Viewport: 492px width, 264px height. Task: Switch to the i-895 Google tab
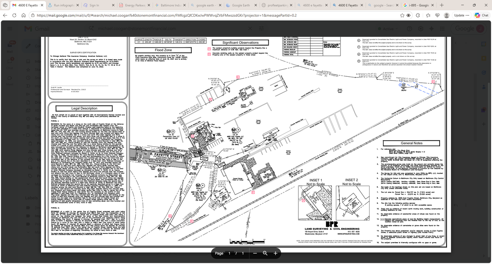[418, 5]
